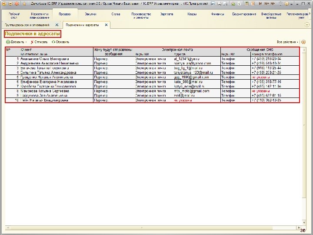Image resolution: width=313 pixels, height=235 pixels.
Task: Open the Все действия menu
Action: 287,42
